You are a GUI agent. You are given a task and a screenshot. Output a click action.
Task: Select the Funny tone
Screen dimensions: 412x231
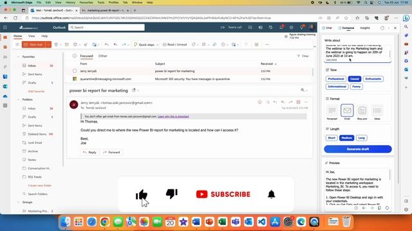coord(356,87)
